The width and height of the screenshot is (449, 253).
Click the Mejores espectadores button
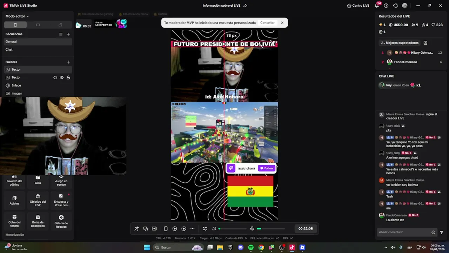click(400, 43)
